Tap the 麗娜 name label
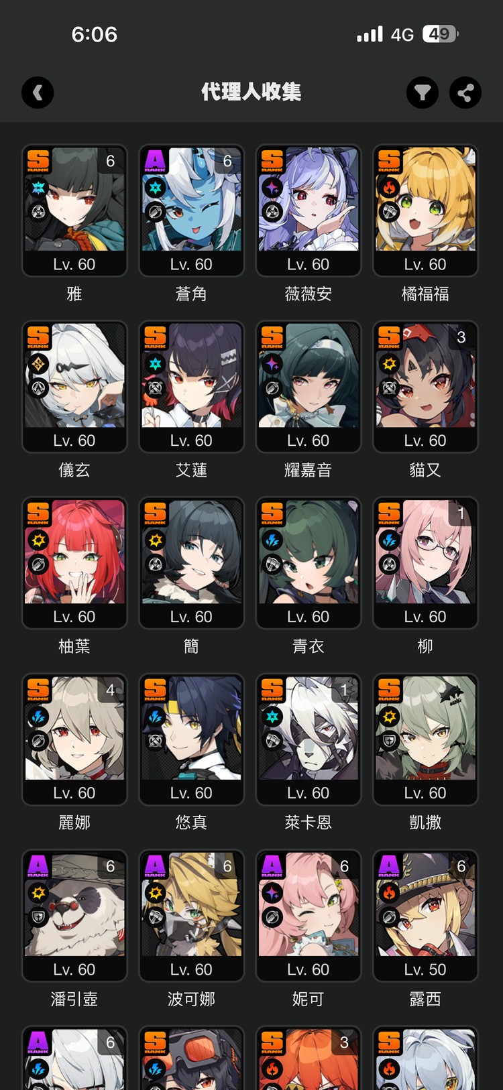 pos(74,823)
